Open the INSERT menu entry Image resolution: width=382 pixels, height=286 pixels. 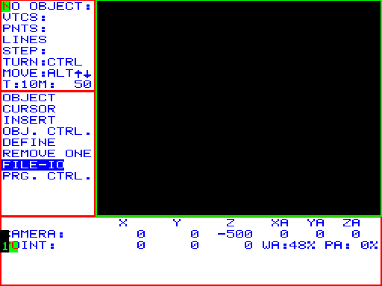[29, 120]
